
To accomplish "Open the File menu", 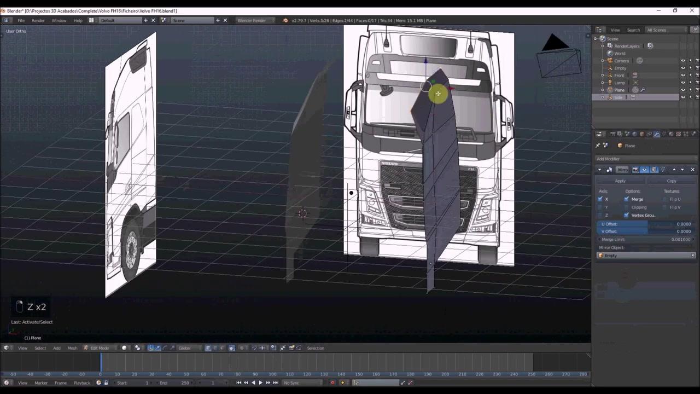I will point(21,20).
